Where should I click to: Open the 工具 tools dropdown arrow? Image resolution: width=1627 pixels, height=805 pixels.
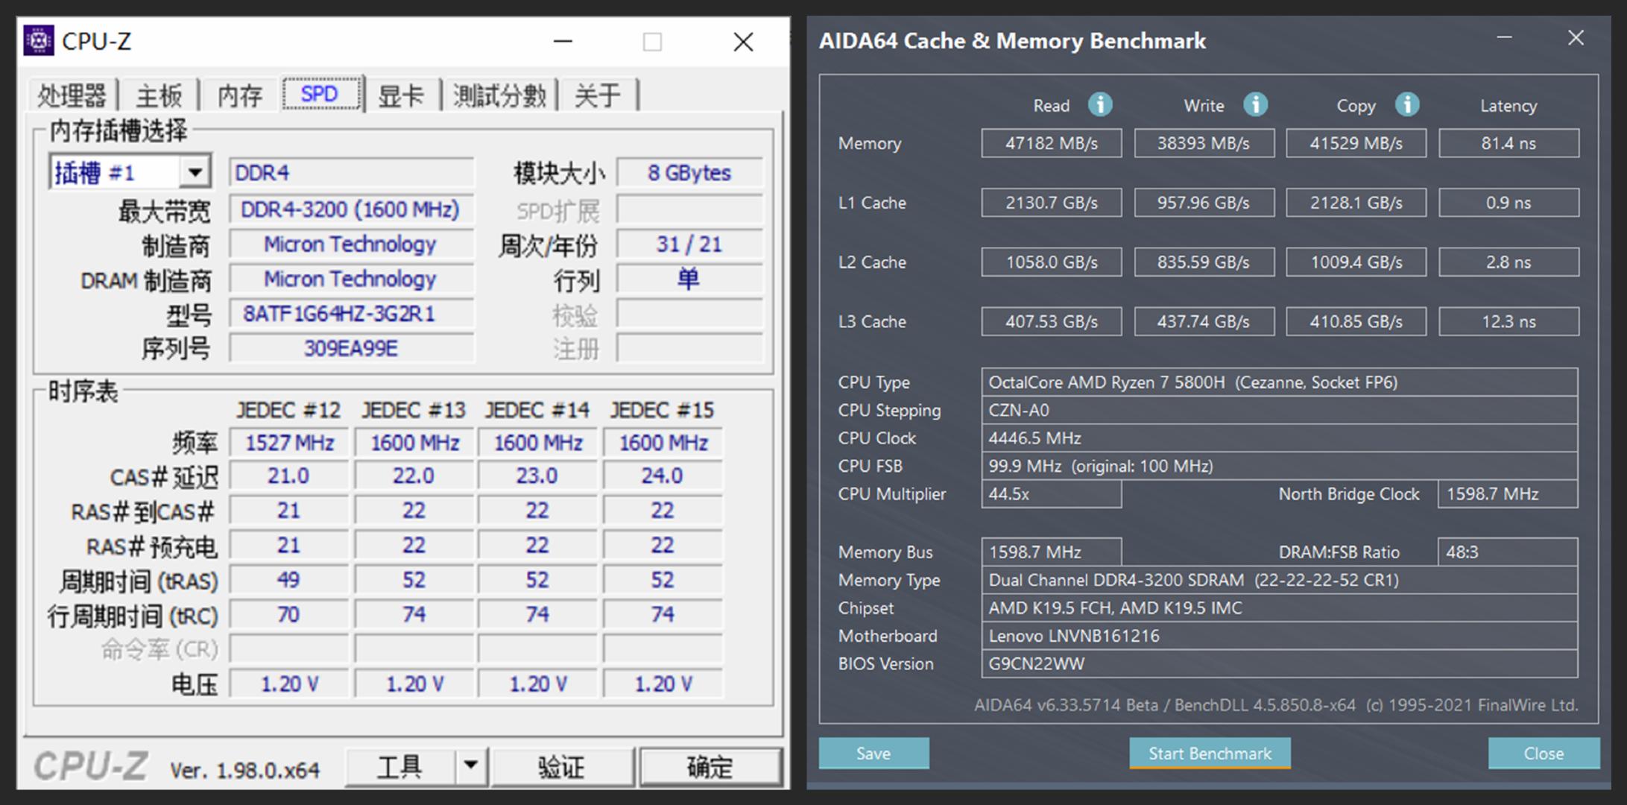point(470,765)
